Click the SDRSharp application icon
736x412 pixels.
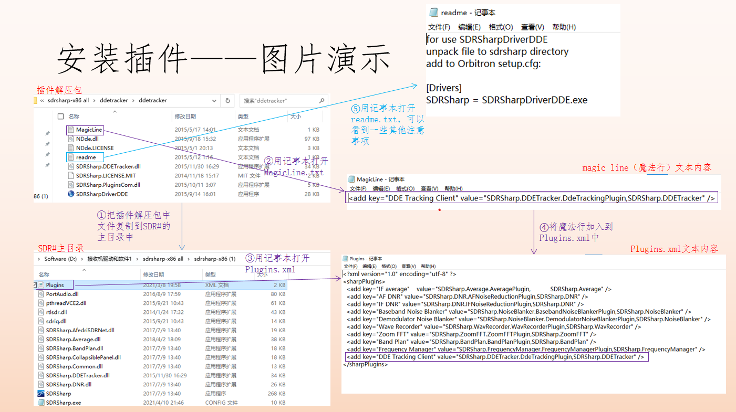coord(41,394)
